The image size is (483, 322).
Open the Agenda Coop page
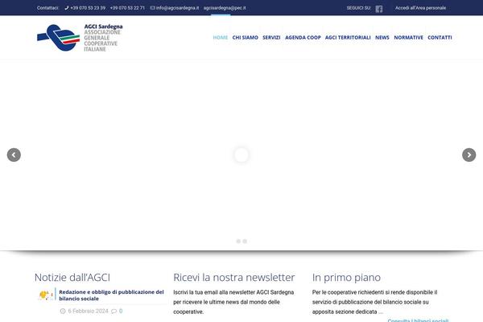(303, 38)
